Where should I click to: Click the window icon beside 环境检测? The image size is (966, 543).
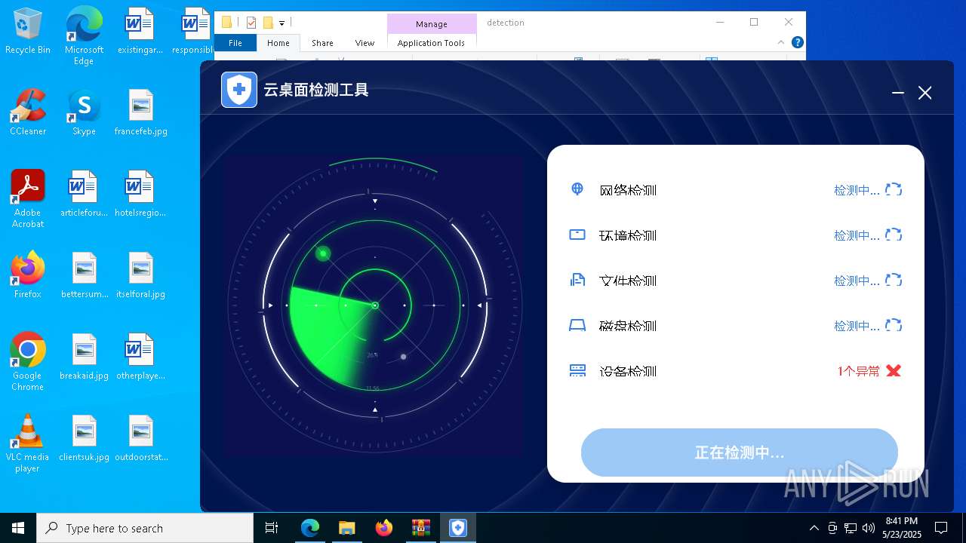click(577, 235)
